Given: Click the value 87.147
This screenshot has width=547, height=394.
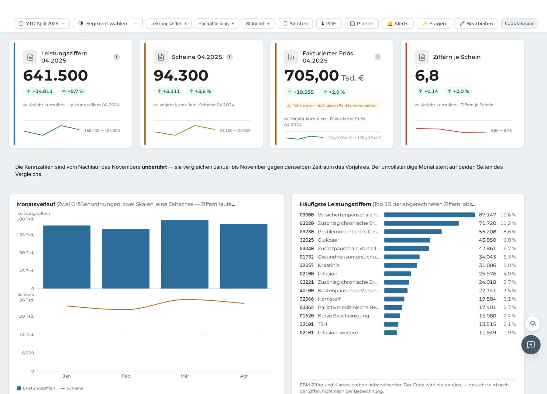Looking at the screenshot, I should (487, 215).
